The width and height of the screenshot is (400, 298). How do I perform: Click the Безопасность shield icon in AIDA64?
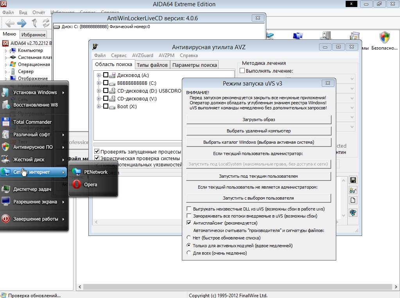tap(385, 37)
